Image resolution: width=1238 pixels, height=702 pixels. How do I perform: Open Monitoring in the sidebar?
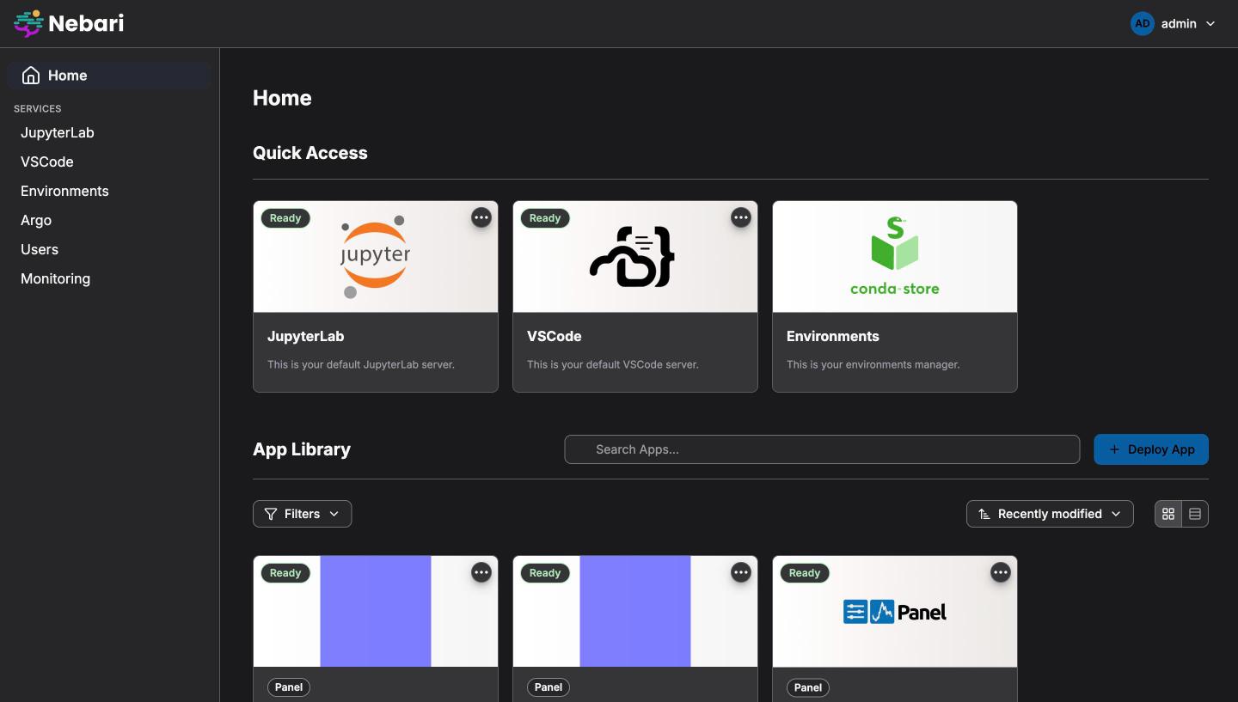click(55, 278)
